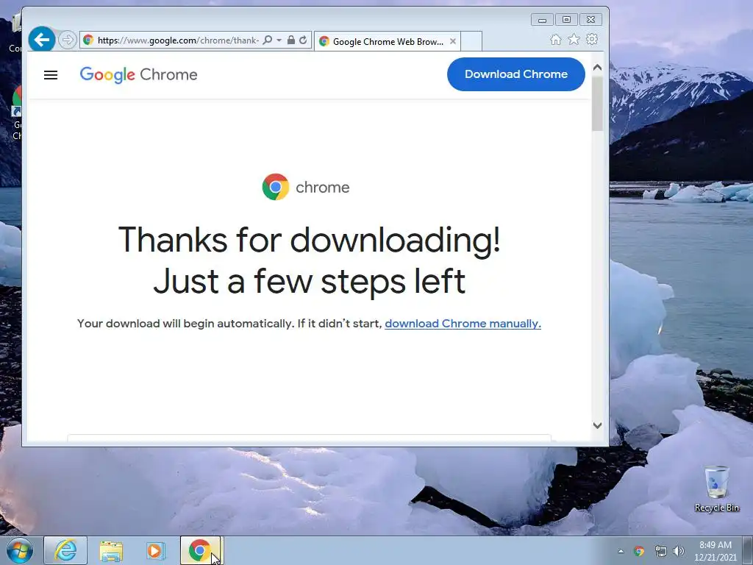The width and height of the screenshot is (753, 565).
Task: Click the Google Chrome taskbar icon
Action: pyautogui.click(x=201, y=550)
